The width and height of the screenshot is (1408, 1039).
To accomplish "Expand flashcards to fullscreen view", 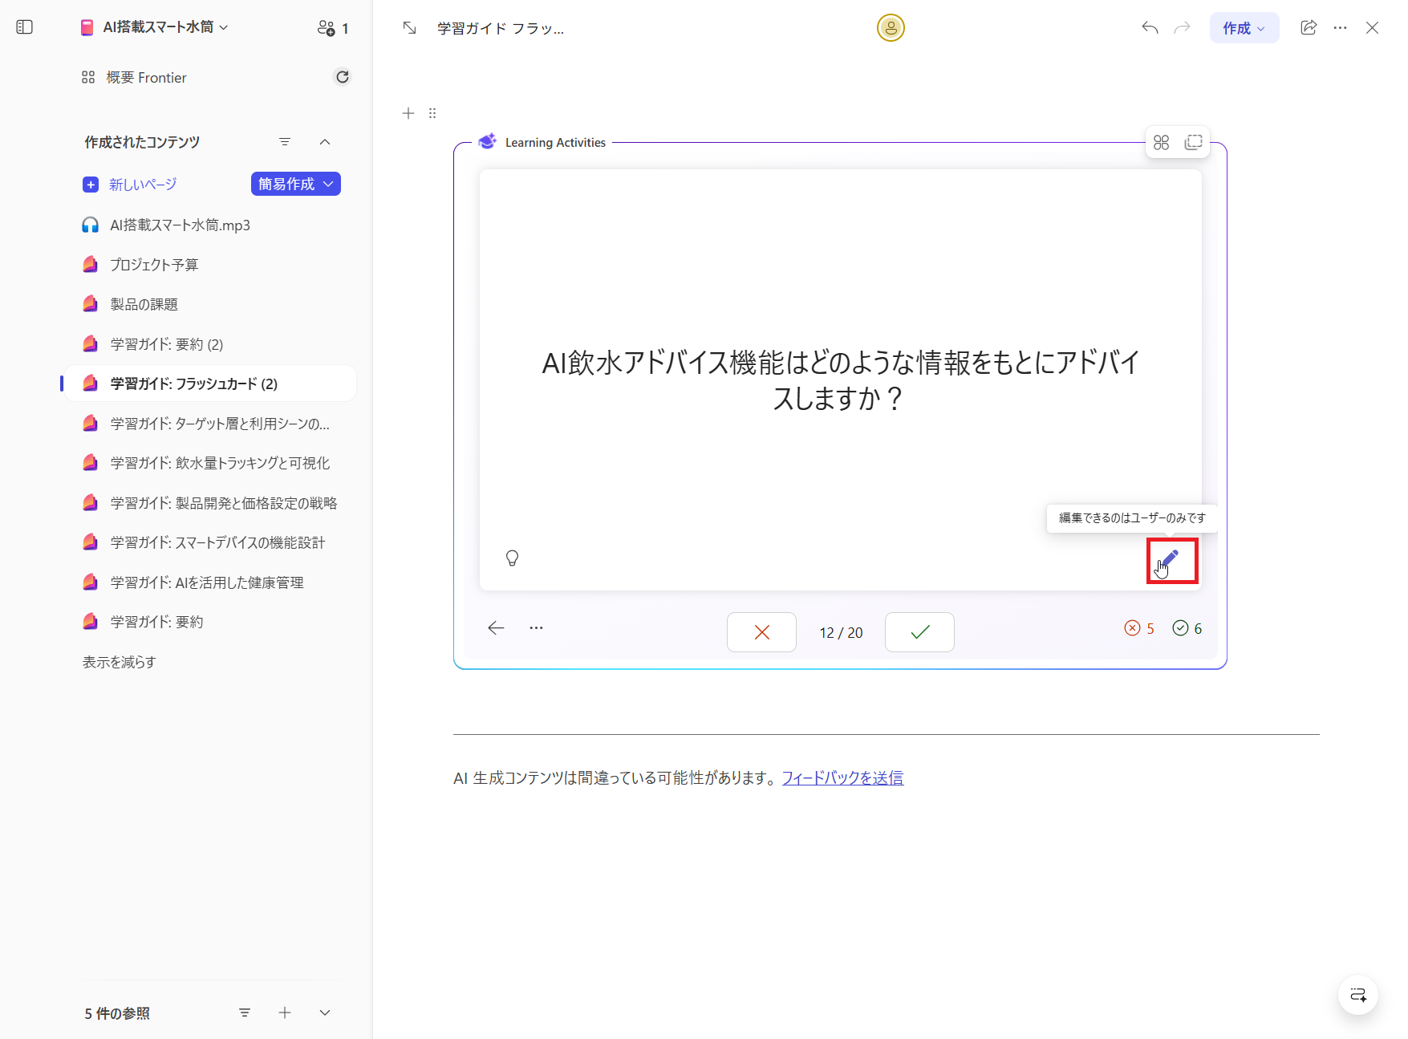I will (1194, 141).
